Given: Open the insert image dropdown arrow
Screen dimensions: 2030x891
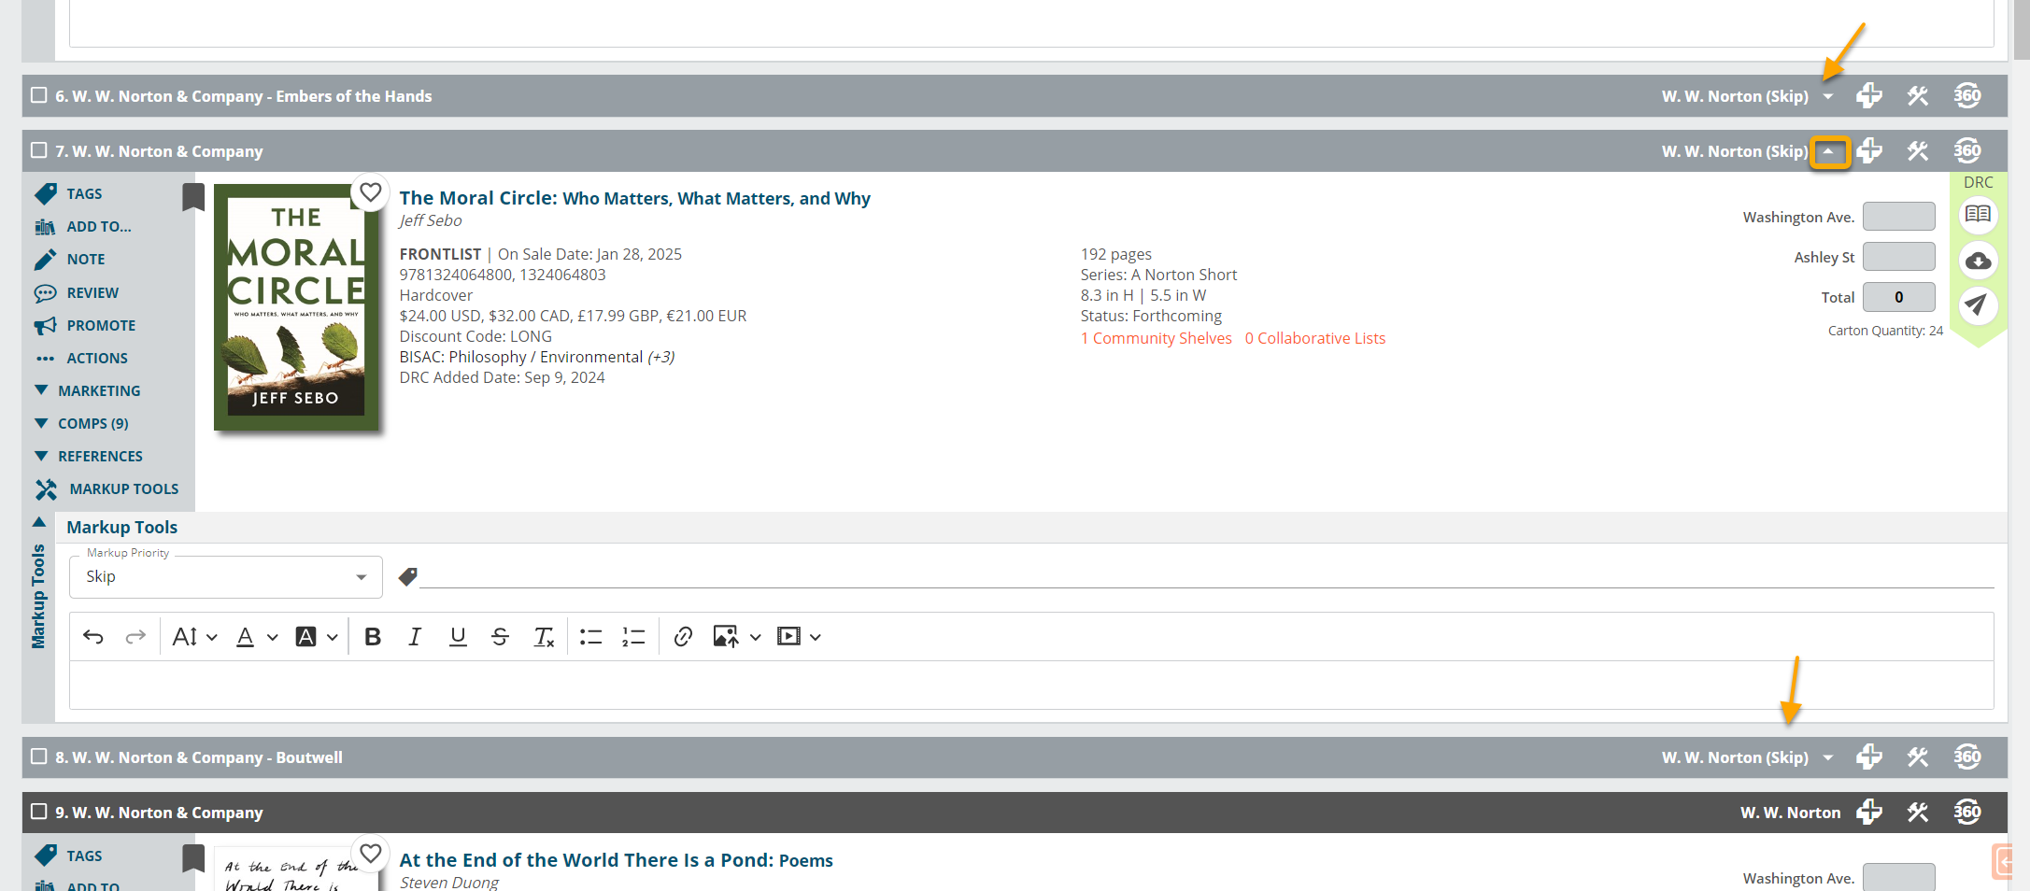Looking at the screenshot, I should 756,637.
